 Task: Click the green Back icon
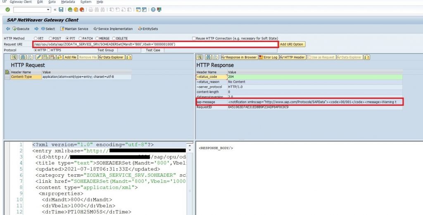pos(70,10)
